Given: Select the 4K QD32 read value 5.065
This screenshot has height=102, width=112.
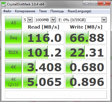Looking at the screenshot, I should (44, 82).
